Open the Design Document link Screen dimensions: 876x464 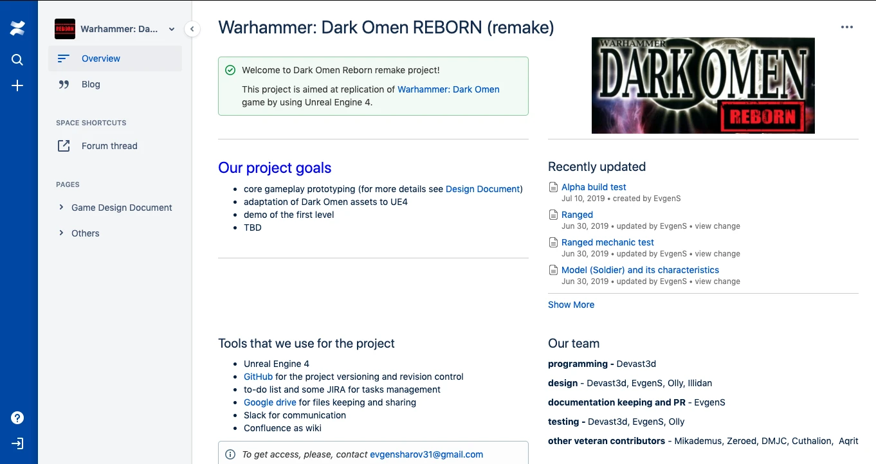pos(482,189)
